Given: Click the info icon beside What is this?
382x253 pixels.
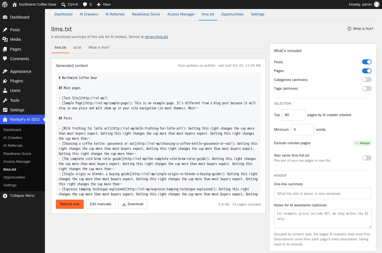Looking at the screenshot, I should [349, 29].
